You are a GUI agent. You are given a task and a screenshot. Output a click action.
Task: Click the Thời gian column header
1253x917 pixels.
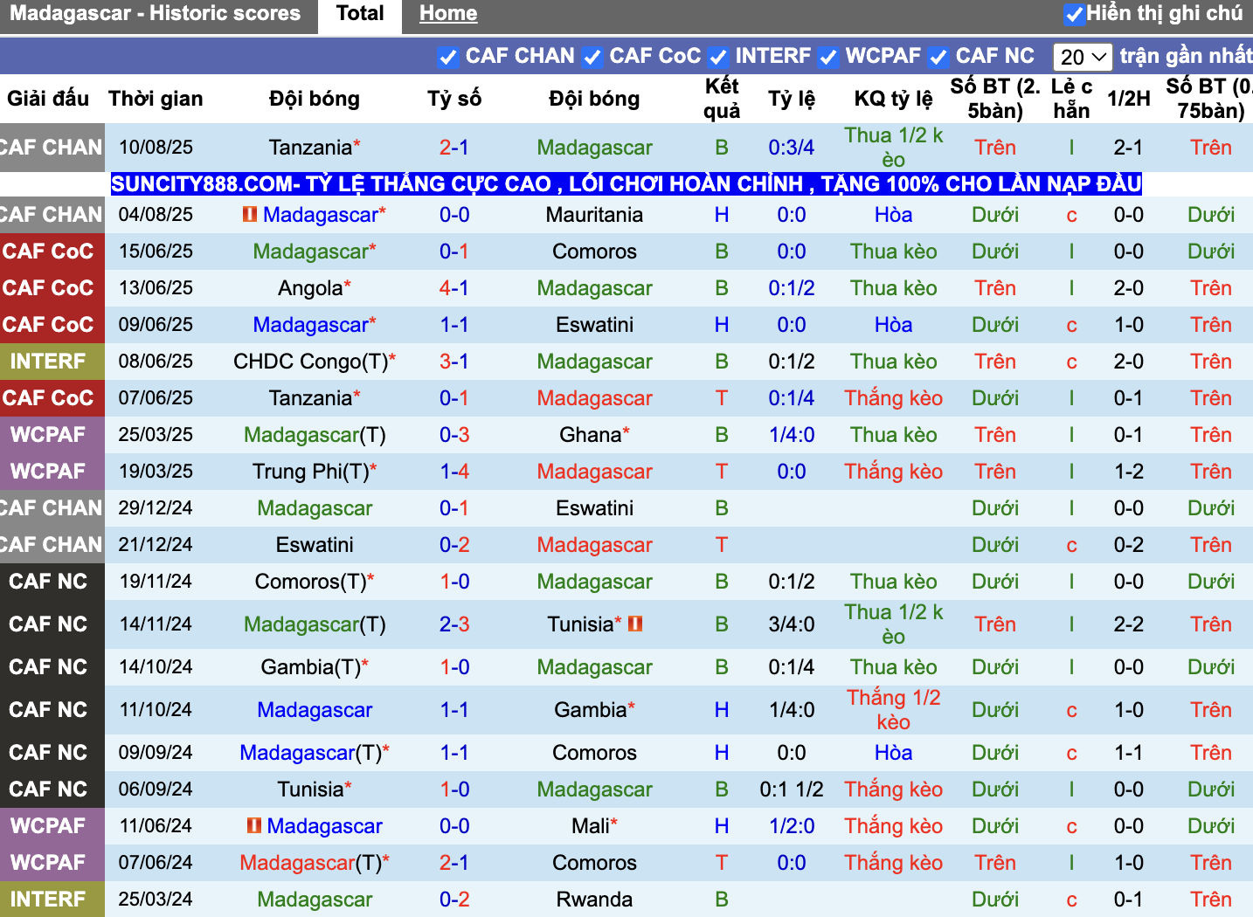pyautogui.click(x=156, y=99)
